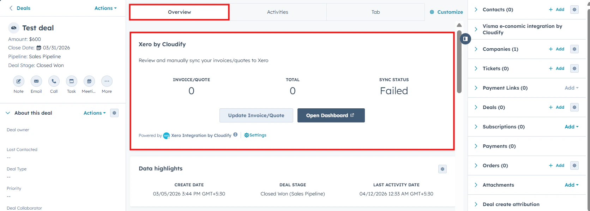
Task: Expand the Subscriptions (0) section
Action: coord(476,127)
